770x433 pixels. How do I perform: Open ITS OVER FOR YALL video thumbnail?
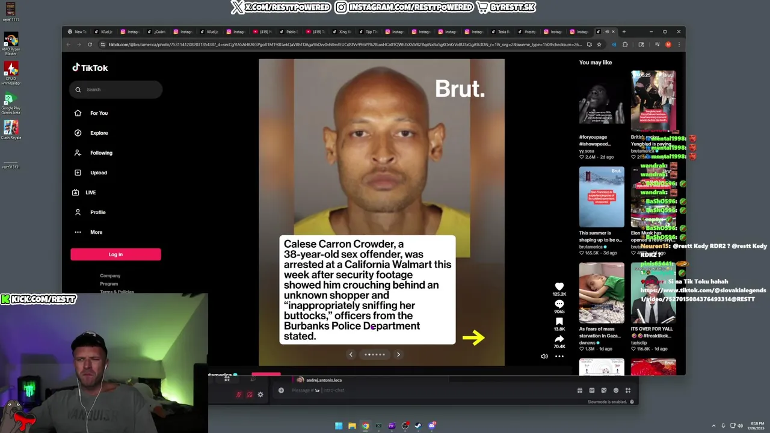click(653, 292)
